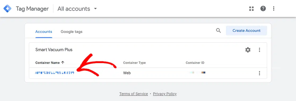Click the Tag Manager title text
The width and height of the screenshot is (296, 101).
click(32, 9)
